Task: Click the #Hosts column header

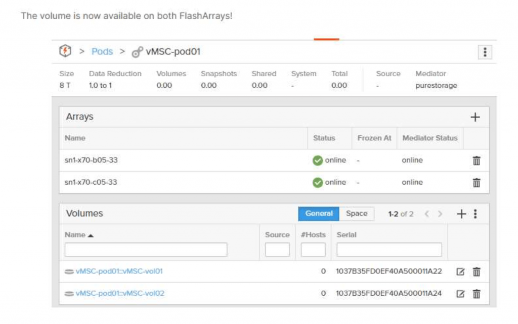Action: pos(313,235)
